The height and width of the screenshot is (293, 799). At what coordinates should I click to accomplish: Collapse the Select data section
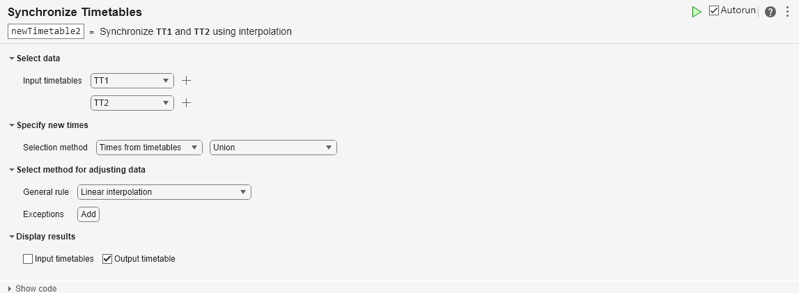[12, 58]
